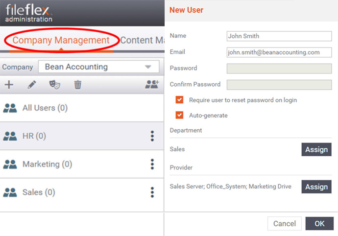Open the Content Management tab

142,40
